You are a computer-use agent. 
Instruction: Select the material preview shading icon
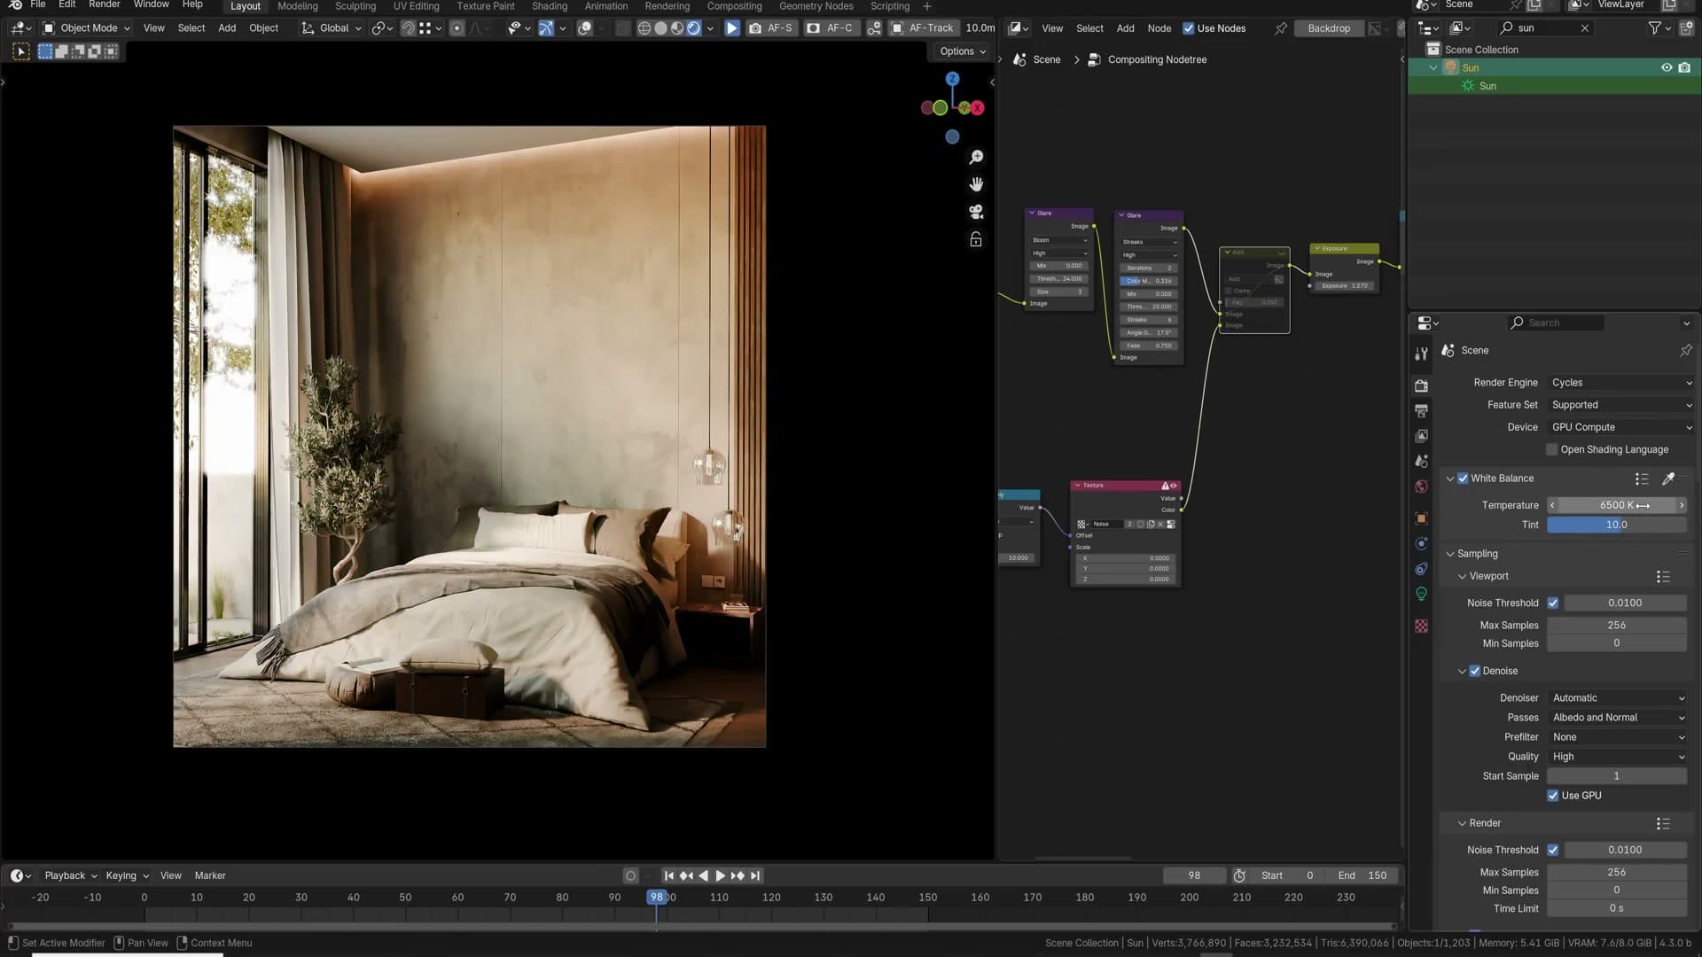[x=677, y=28]
